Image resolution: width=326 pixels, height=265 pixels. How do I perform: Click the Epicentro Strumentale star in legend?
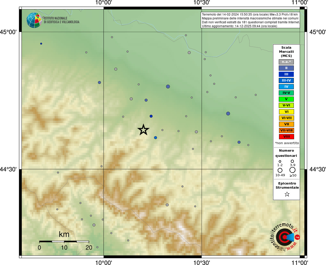click(x=287, y=194)
